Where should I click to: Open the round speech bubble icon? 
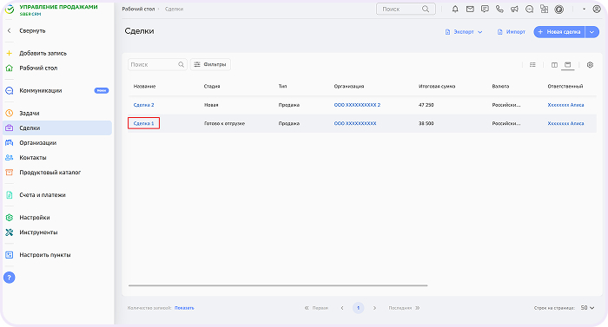click(x=529, y=10)
